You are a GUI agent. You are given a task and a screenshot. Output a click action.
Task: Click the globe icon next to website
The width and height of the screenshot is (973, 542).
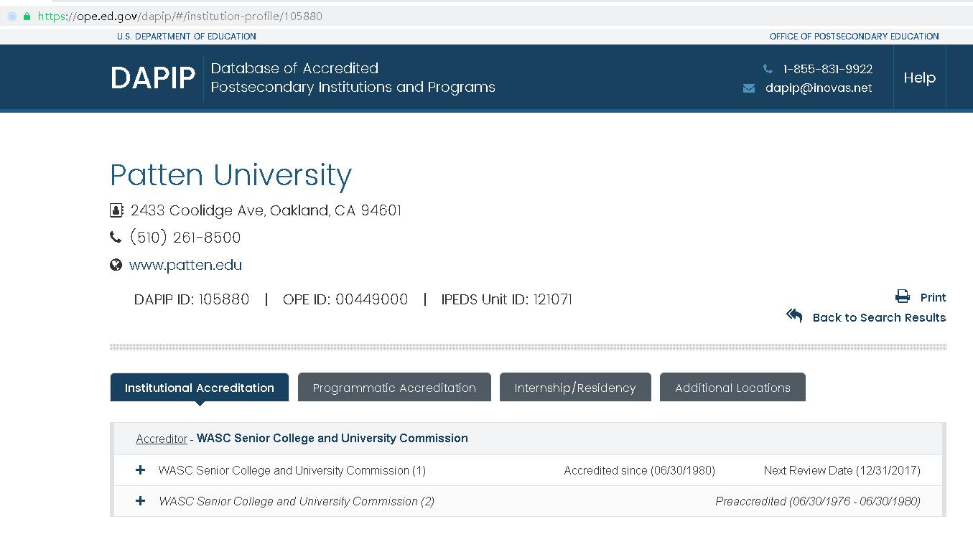pos(116,265)
